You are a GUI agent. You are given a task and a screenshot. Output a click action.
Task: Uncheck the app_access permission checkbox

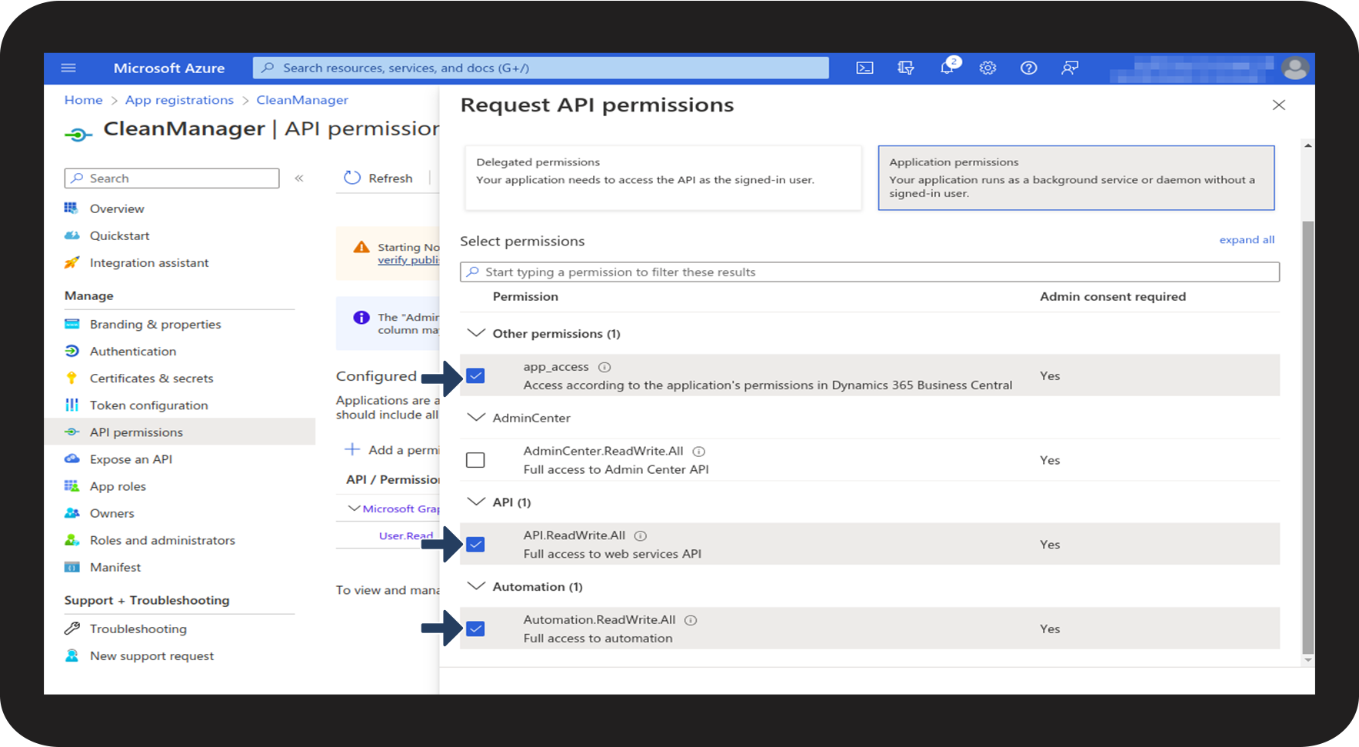tap(475, 376)
